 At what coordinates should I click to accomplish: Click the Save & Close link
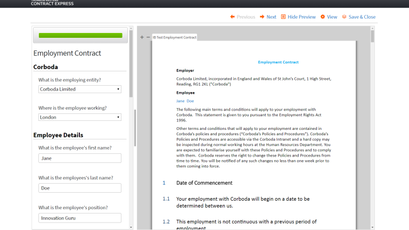coord(362,17)
